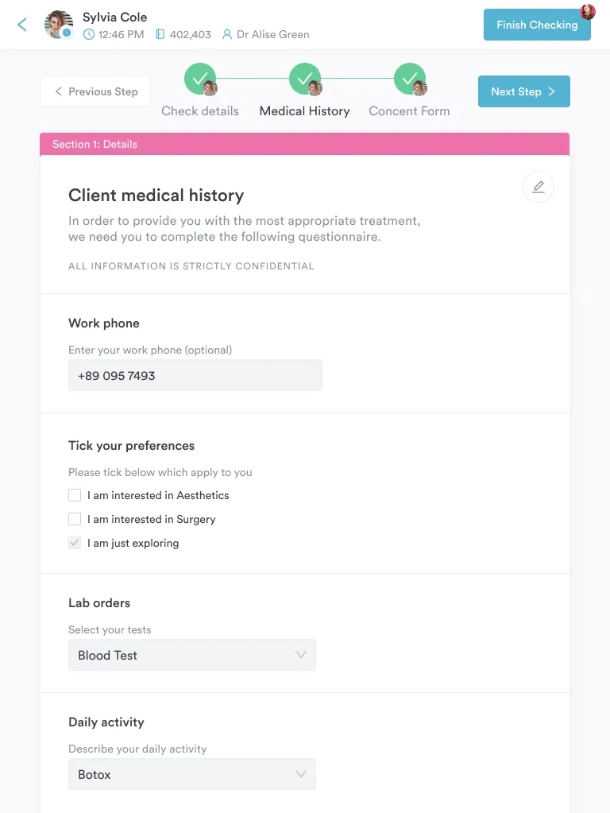Click the back arrow chevron in header

click(21, 25)
